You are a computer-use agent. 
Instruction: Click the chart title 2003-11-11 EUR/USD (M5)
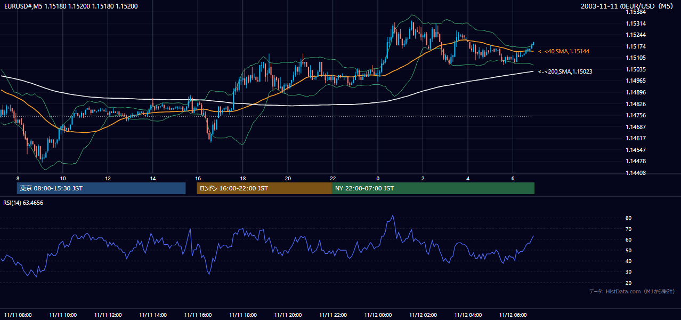(627, 6)
